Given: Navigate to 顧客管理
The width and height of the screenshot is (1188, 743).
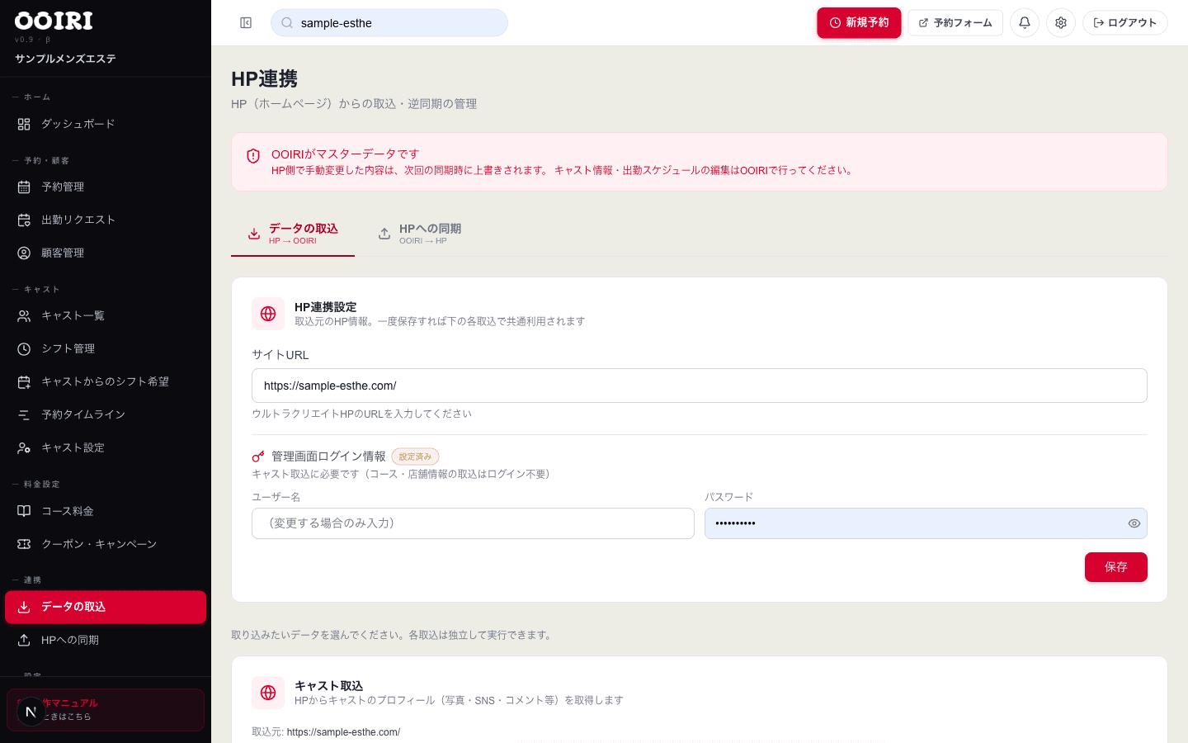Looking at the screenshot, I should (x=106, y=253).
